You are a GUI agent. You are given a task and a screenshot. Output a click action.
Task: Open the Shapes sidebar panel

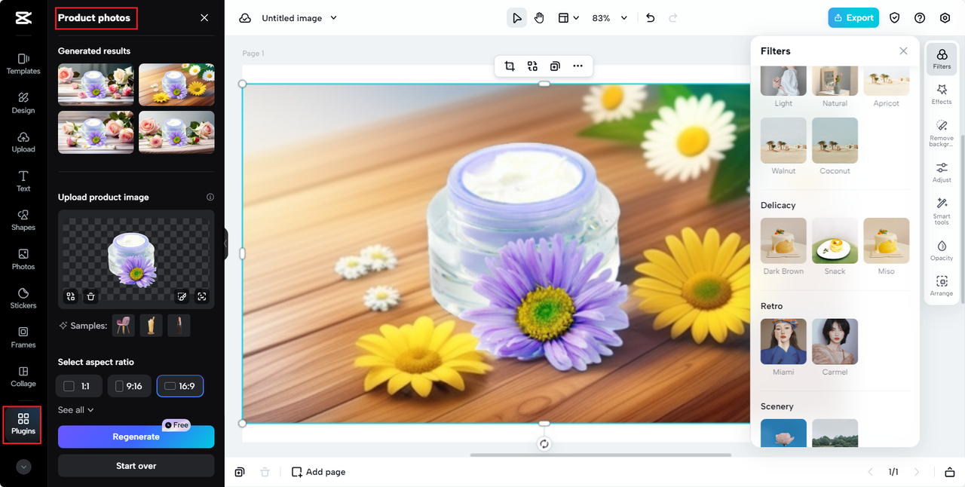point(23,220)
